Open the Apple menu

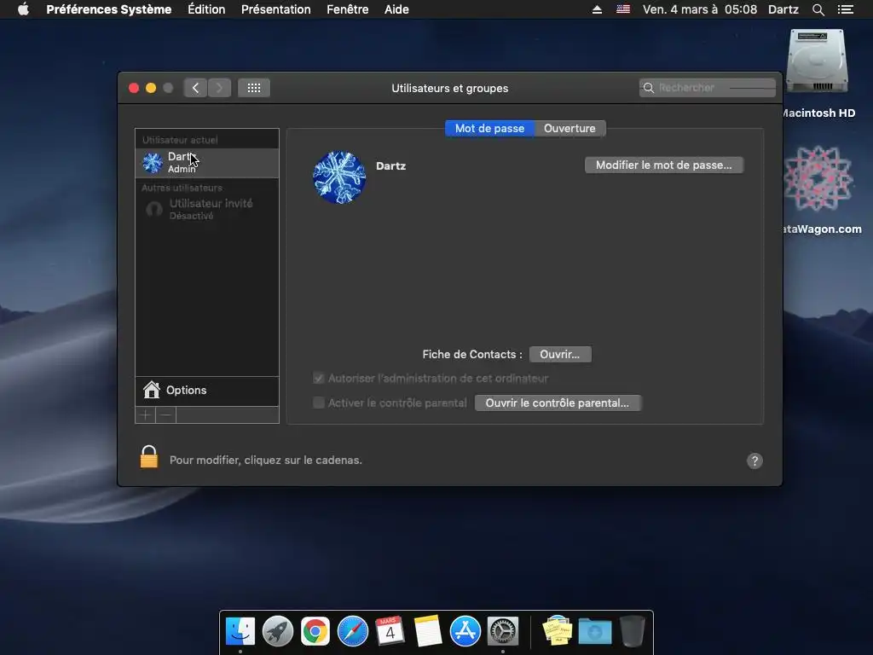click(23, 9)
